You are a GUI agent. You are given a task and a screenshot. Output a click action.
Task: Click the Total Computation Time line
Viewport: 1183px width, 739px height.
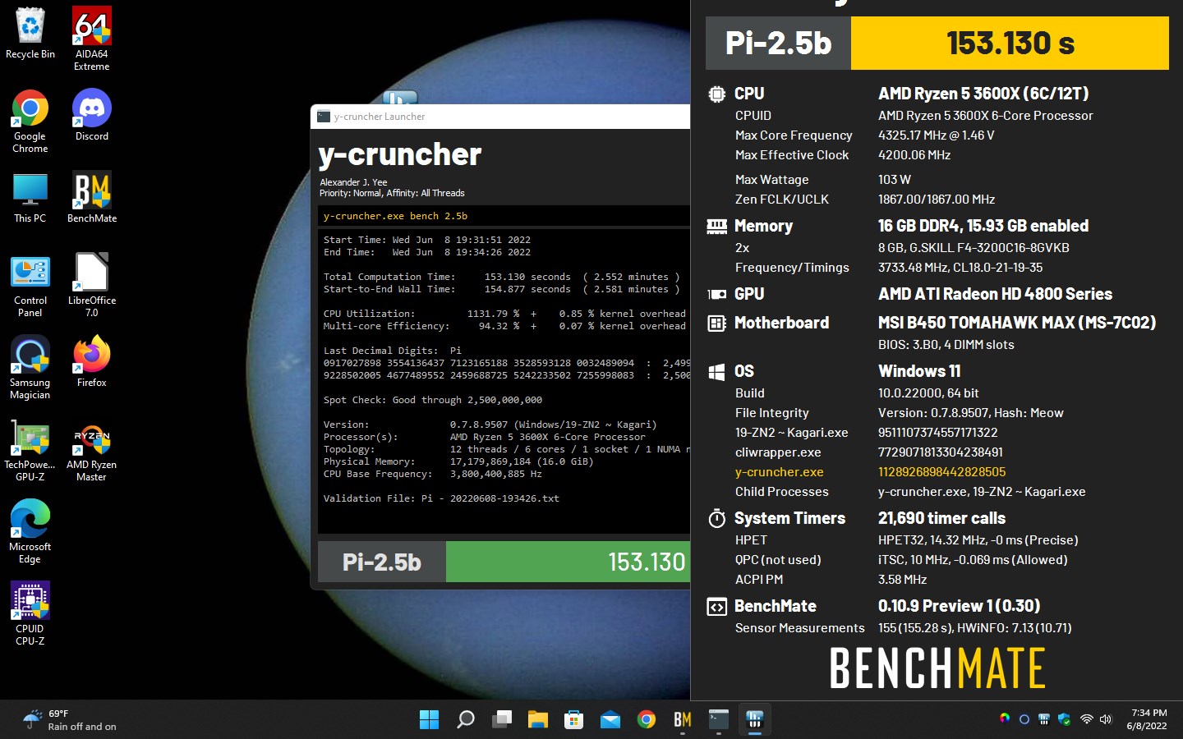coord(501,277)
